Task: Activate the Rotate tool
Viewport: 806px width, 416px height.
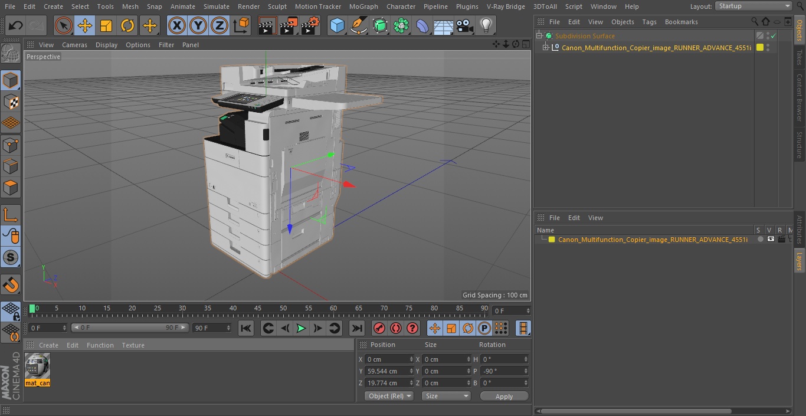Action: [127, 25]
